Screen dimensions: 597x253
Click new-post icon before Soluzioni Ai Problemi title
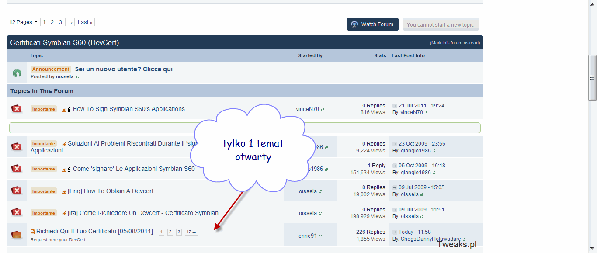coord(64,144)
